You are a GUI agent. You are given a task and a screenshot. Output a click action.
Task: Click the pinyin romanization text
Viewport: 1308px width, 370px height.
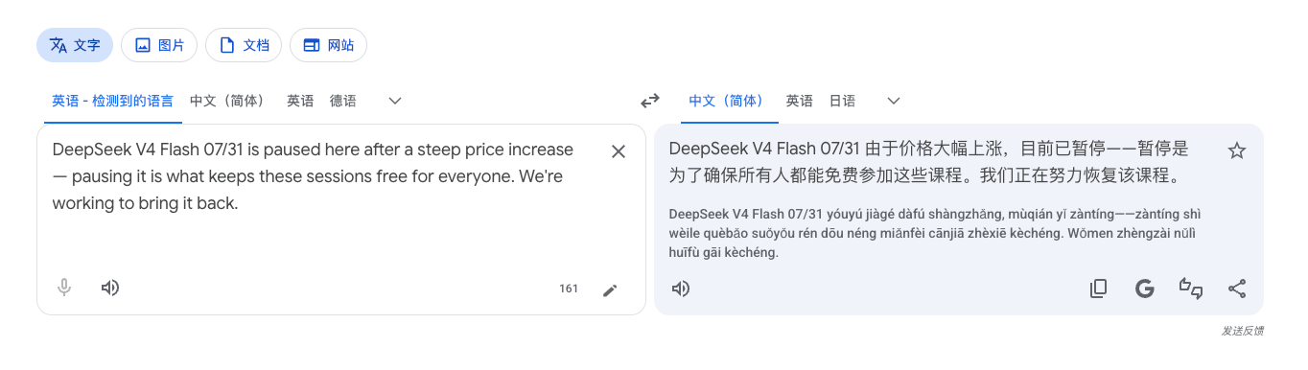pyautogui.click(x=935, y=233)
